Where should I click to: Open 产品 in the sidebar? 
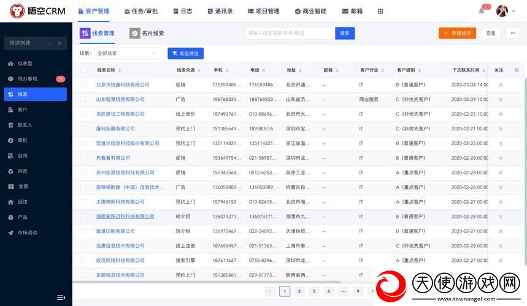(36, 217)
